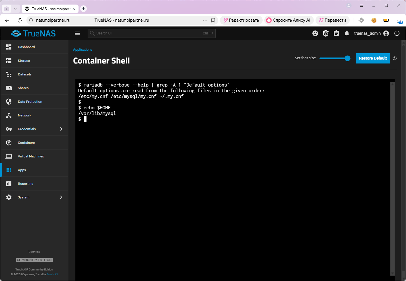
Task: Click the Data Protection shield icon
Action: tap(9, 101)
